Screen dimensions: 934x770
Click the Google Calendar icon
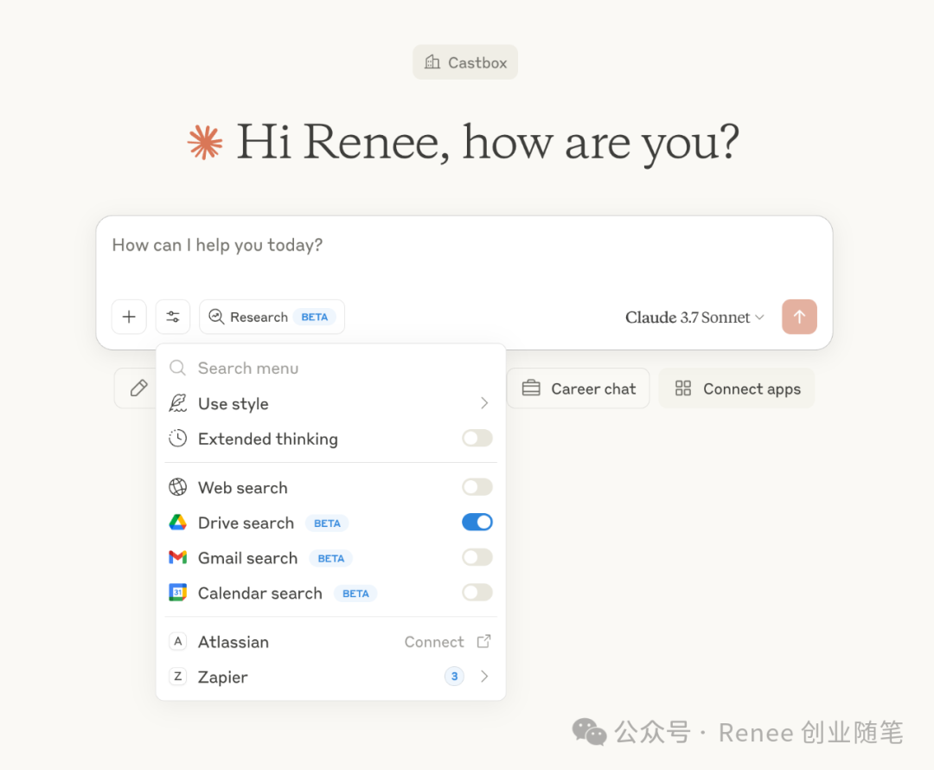177,593
